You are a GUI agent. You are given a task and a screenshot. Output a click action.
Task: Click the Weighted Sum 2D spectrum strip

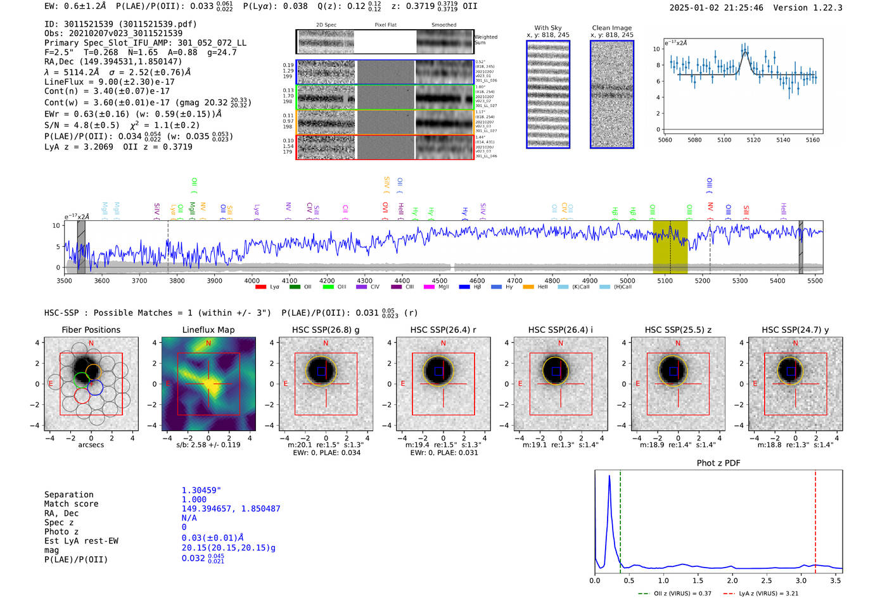click(x=385, y=42)
